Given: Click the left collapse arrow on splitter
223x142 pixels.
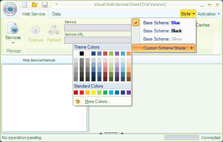Looking at the screenshot, I should tap(101, 133).
